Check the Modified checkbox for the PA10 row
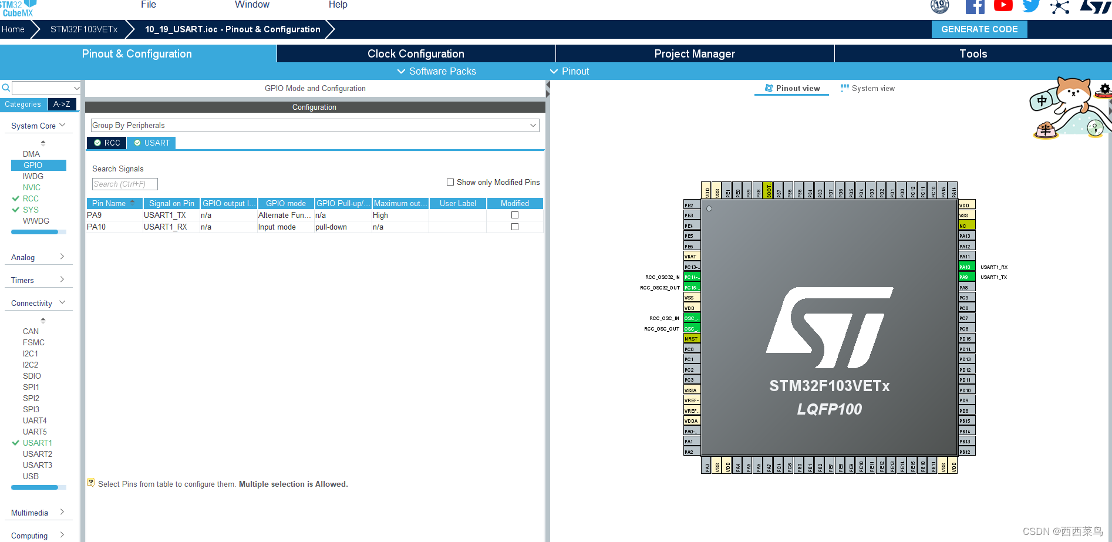This screenshot has height=542, width=1112. click(x=515, y=227)
